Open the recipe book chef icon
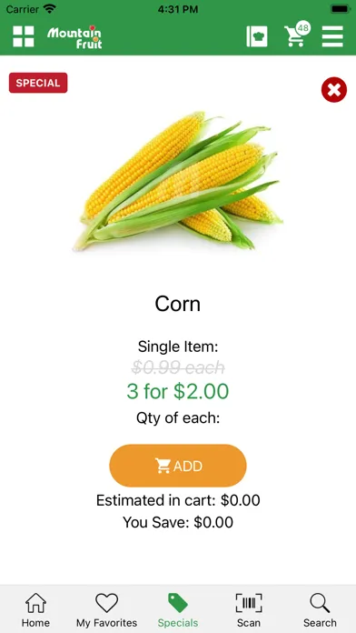The width and height of the screenshot is (356, 633). (257, 36)
